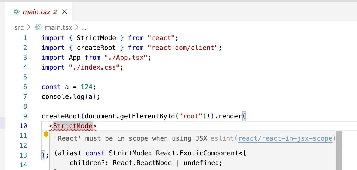Place cursor on StrictMode in line 1 import
Viewport: 357px width, 170px height.
pos(96,38)
